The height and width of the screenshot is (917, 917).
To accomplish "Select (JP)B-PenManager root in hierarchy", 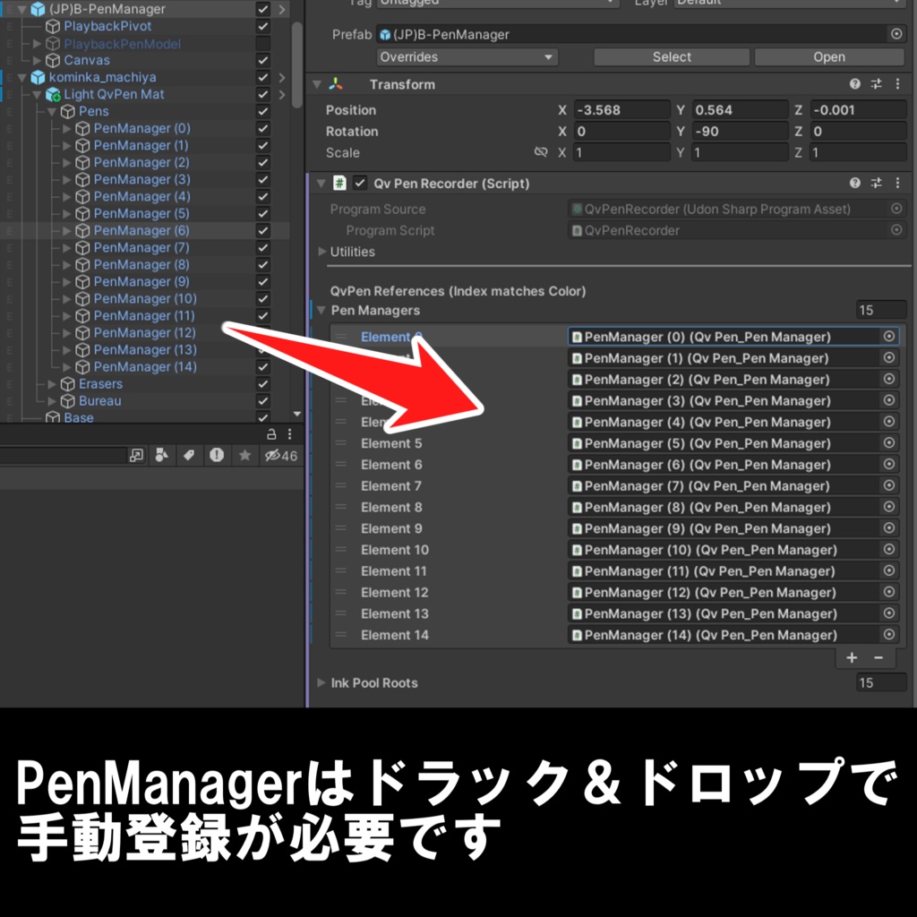I will point(107,9).
